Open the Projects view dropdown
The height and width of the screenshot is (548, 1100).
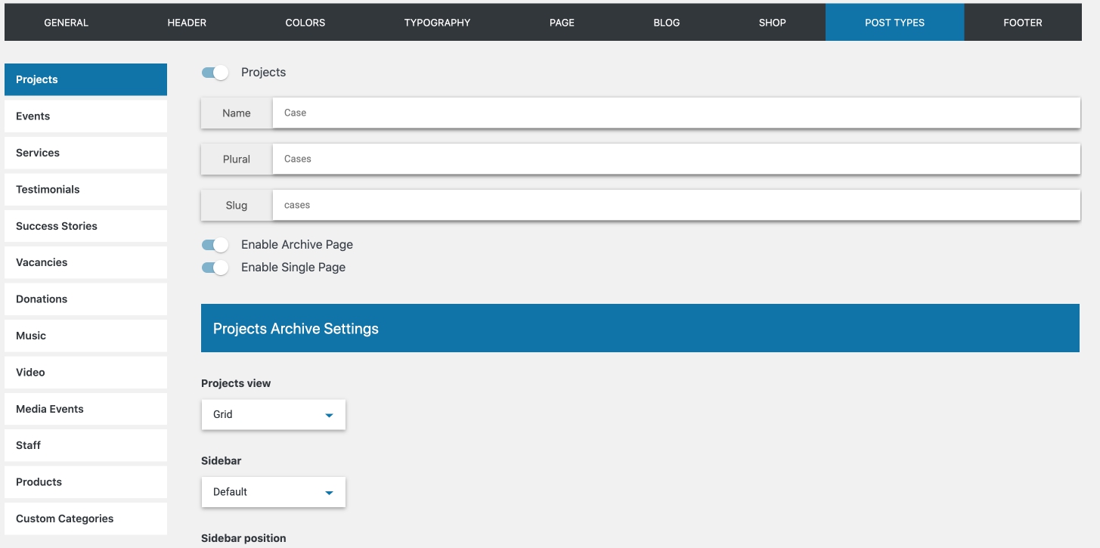273,415
